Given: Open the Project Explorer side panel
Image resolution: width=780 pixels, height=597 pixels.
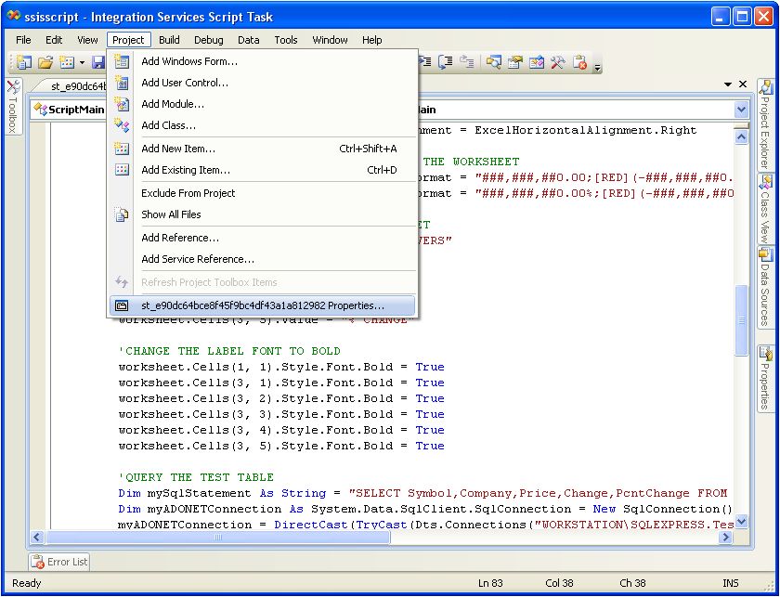Looking at the screenshot, I should (x=765, y=123).
